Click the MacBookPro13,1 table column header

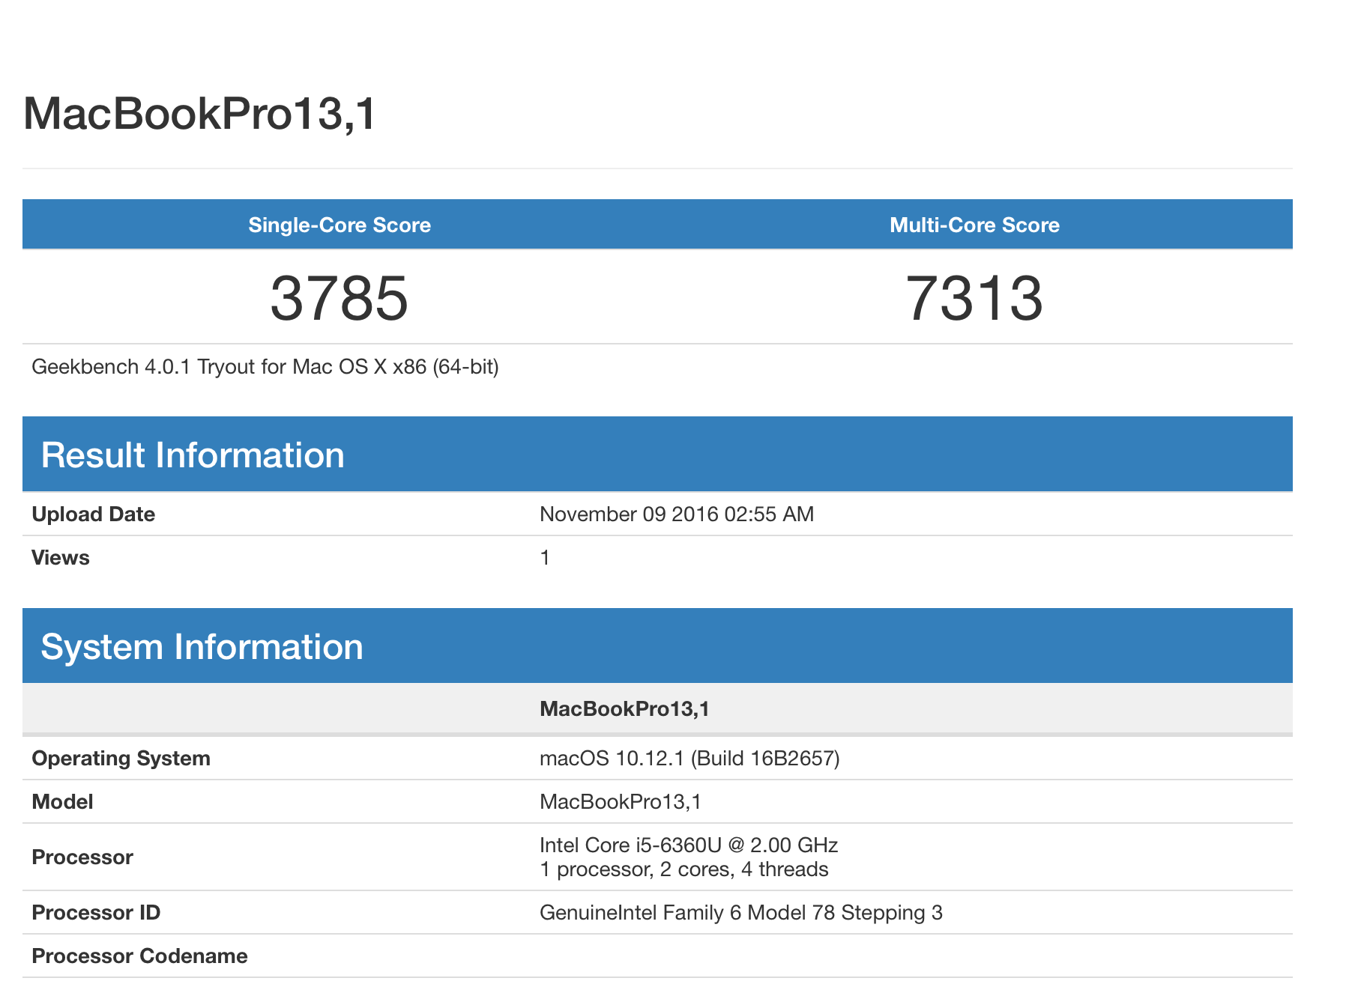pos(624,709)
